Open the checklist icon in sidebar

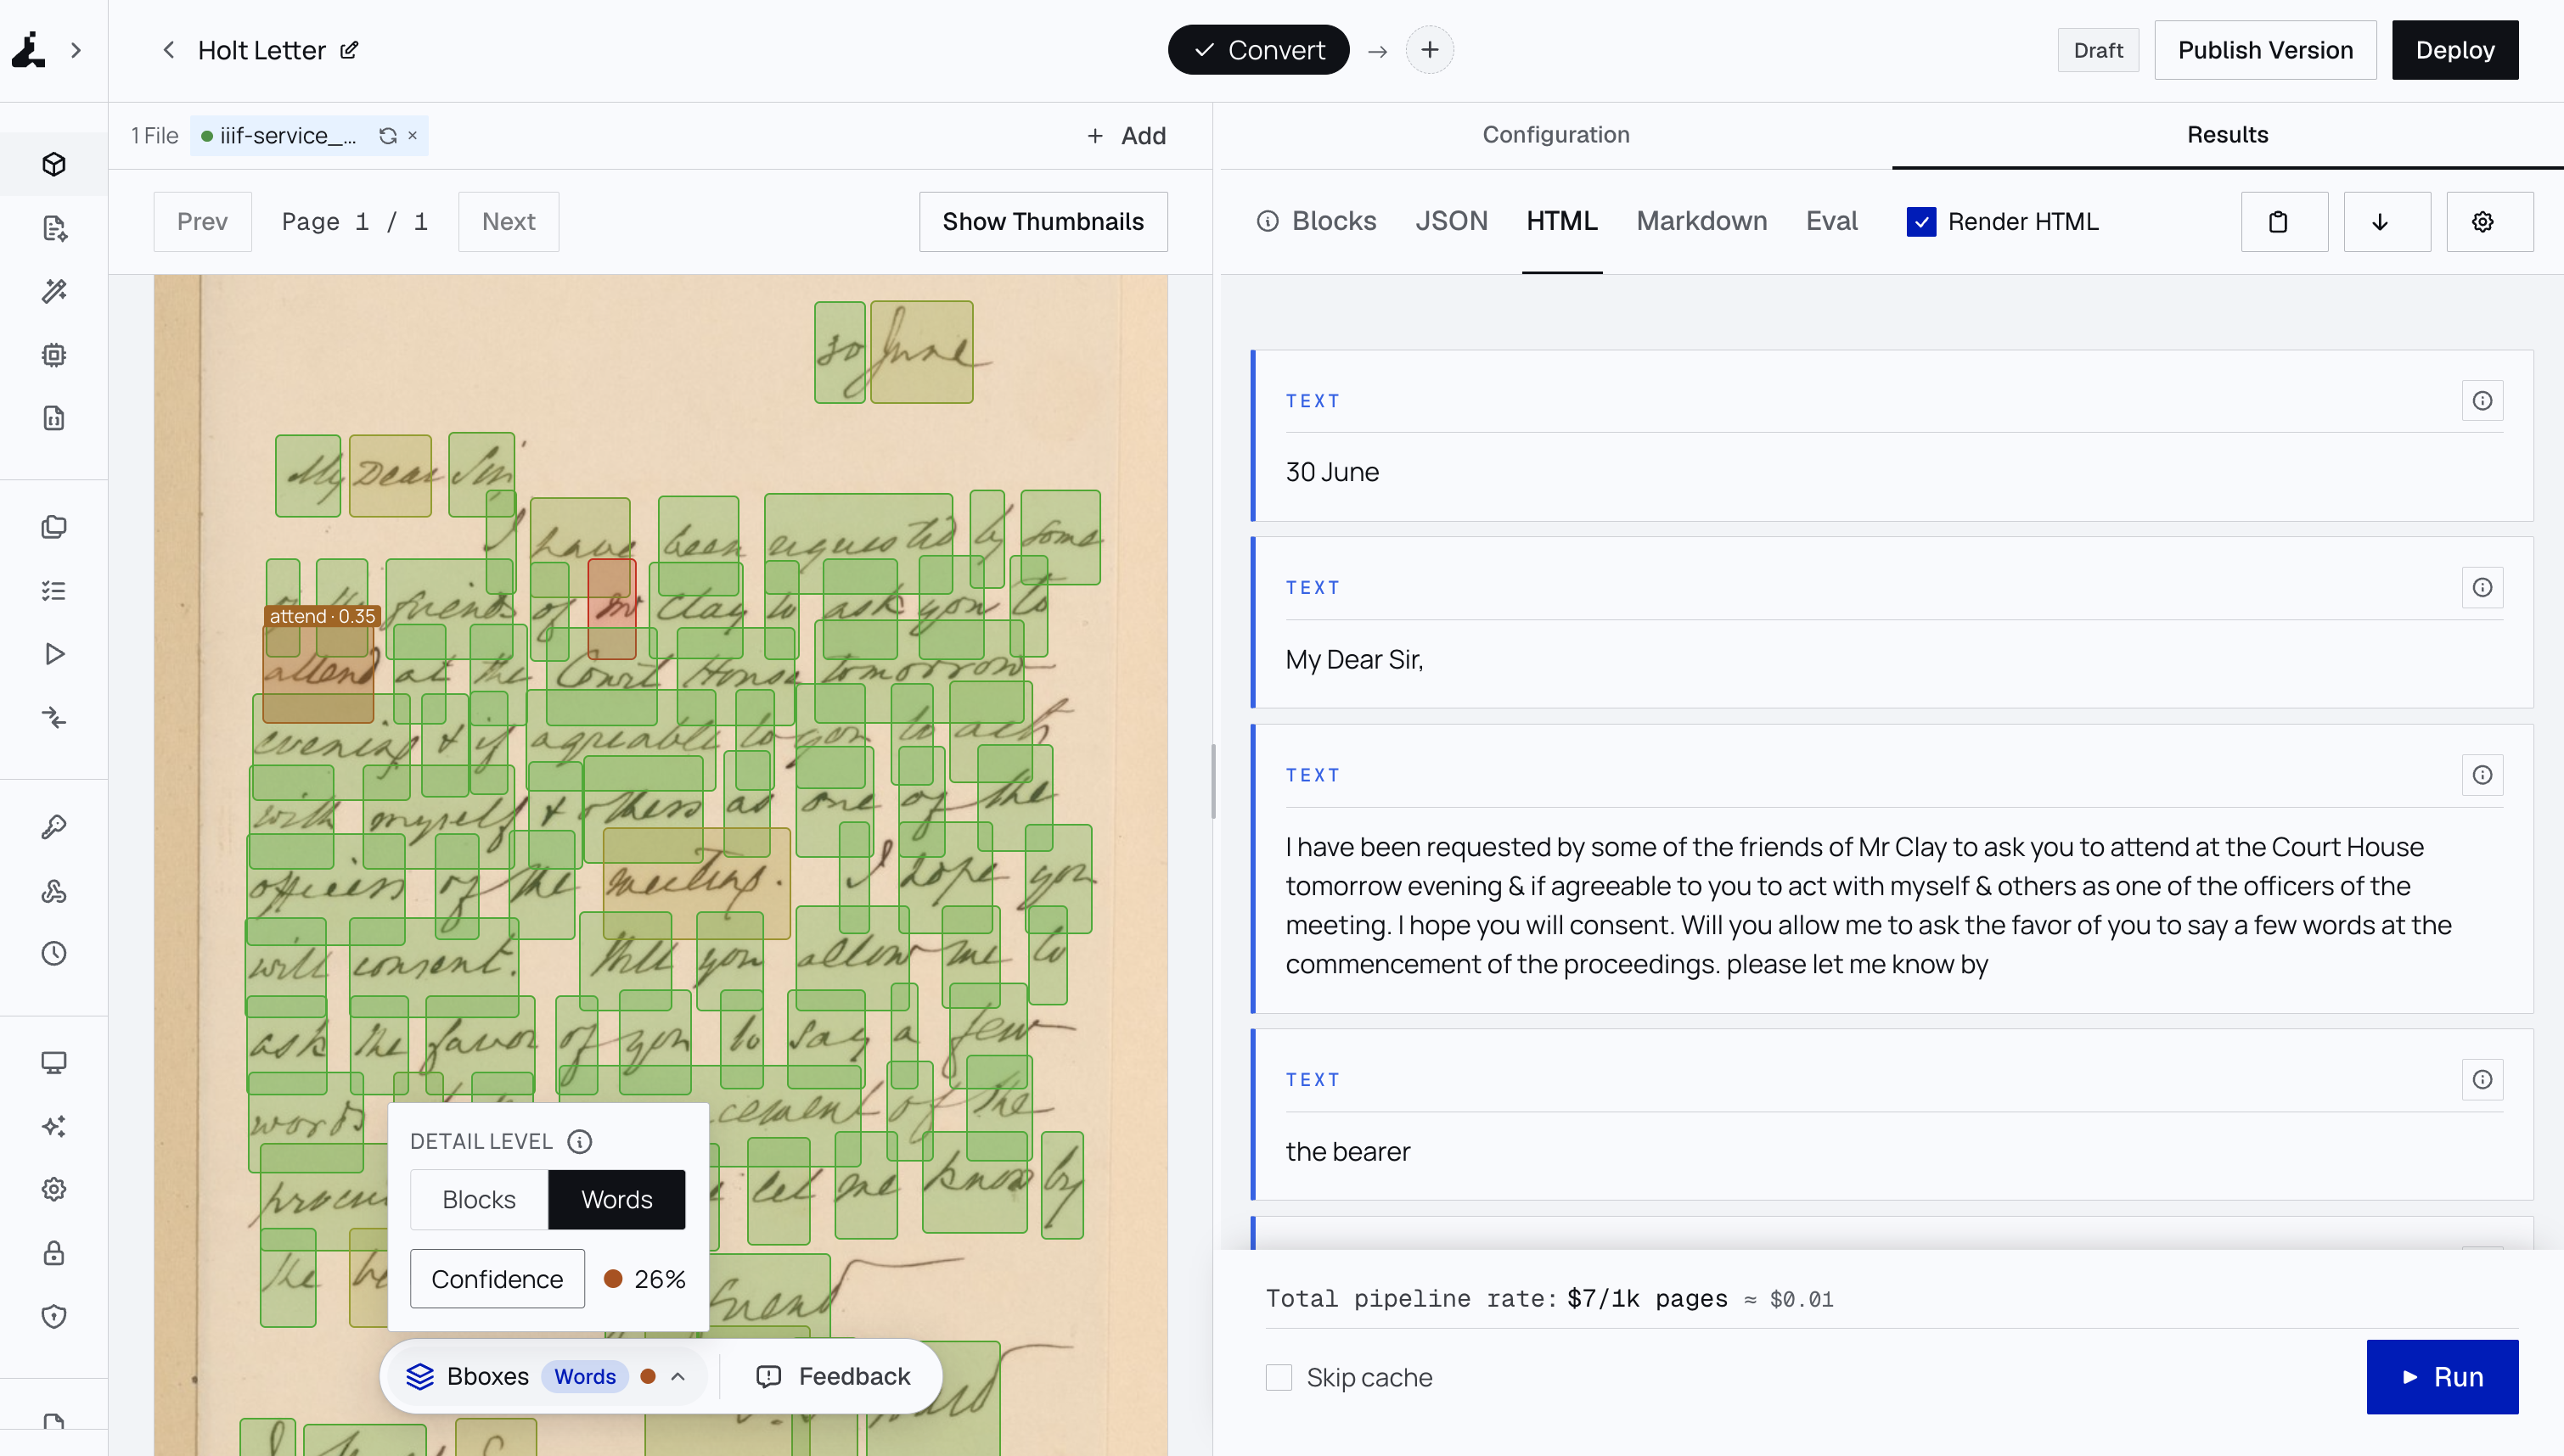pyautogui.click(x=54, y=591)
